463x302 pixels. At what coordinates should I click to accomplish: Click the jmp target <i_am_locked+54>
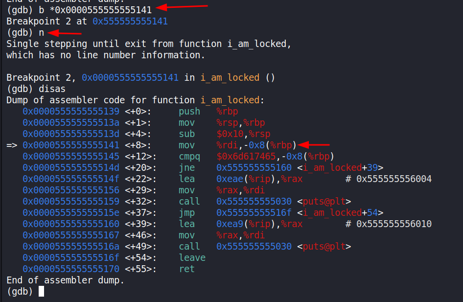341,212
